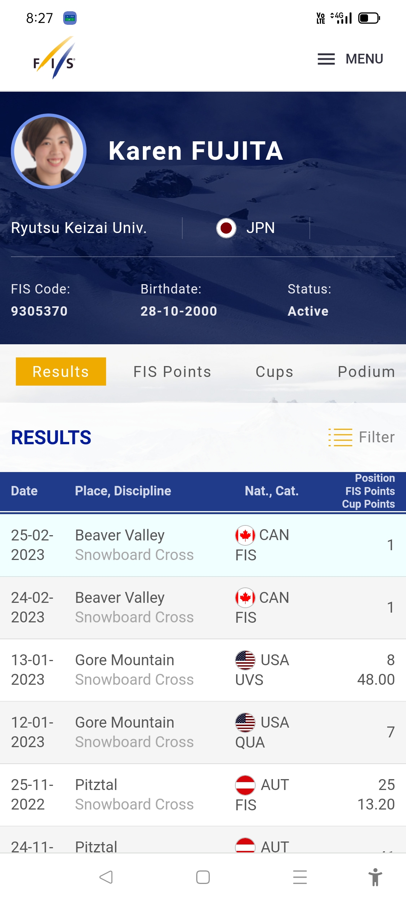The image size is (406, 902).
Task: Select the Results tab
Action: pos(61,371)
